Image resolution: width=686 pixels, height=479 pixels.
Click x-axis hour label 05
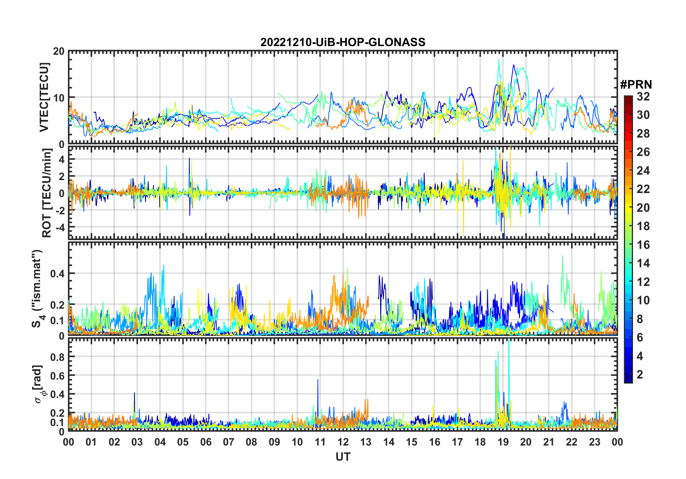point(183,442)
